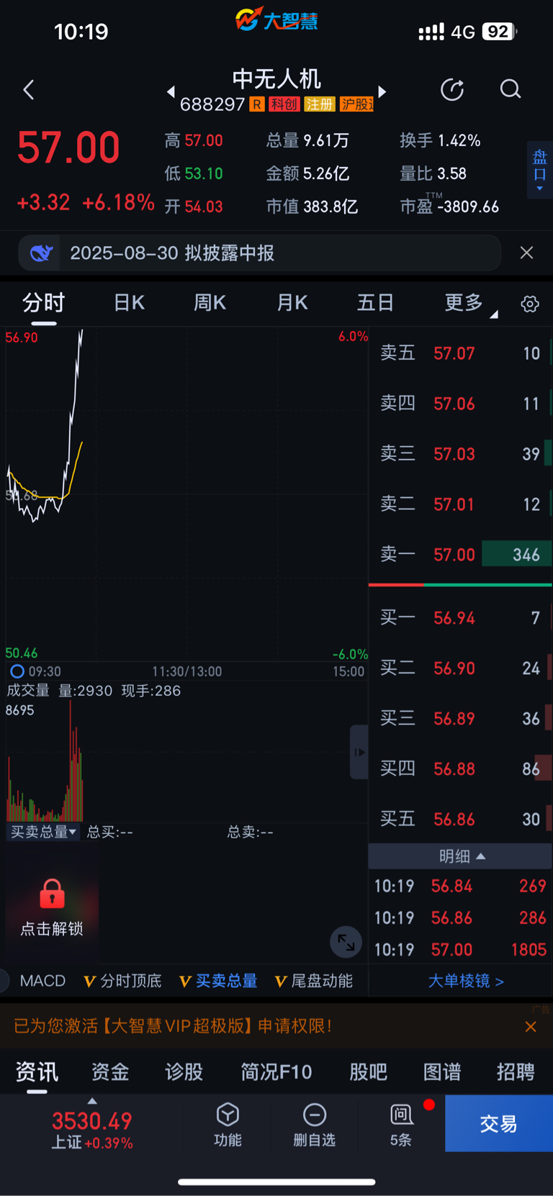Select 卖三 57.03 order row
Screen dimensions: 553x1196
coord(461,454)
